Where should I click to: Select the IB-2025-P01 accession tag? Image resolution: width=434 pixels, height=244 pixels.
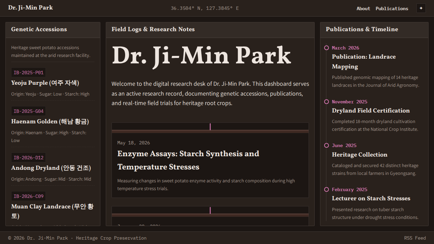pos(28,73)
